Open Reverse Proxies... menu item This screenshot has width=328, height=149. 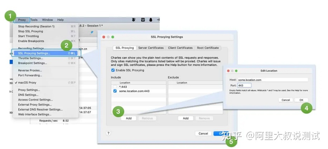pos(45,70)
